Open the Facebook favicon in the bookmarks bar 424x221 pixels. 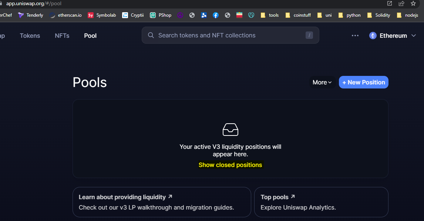coord(216,15)
